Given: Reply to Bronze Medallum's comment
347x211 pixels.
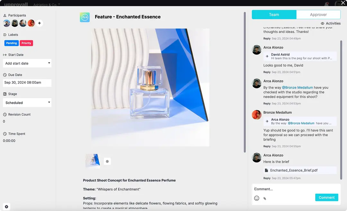Looking at the screenshot, I should pyautogui.click(x=267, y=146).
